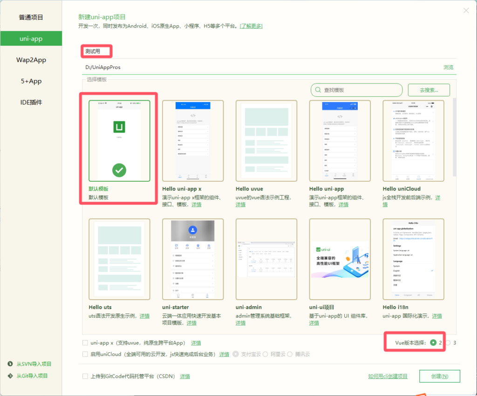Click the template list vertical scrollbar
477x396 pixels.
click(x=454, y=137)
